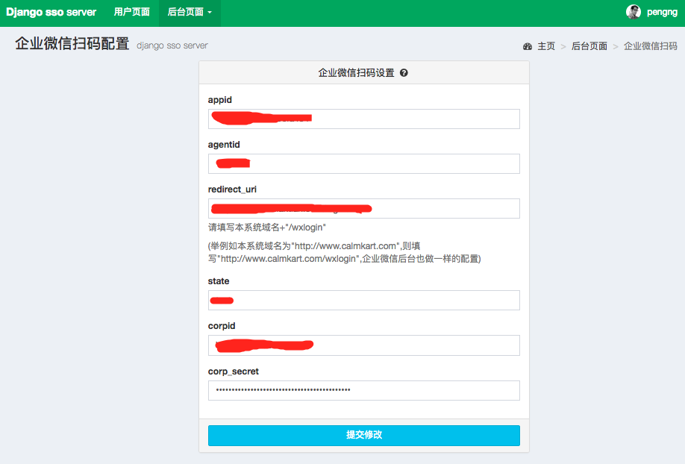Switch to the 用户页面 menu item

pyautogui.click(x=131, y=13)
